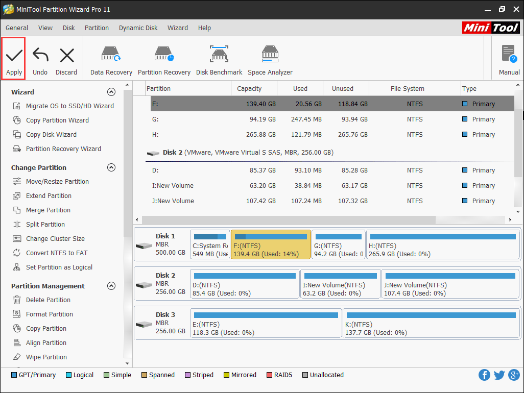Choose Delete Partition
This screenshot has width=524, height=393.
click(x=42, y=300)
